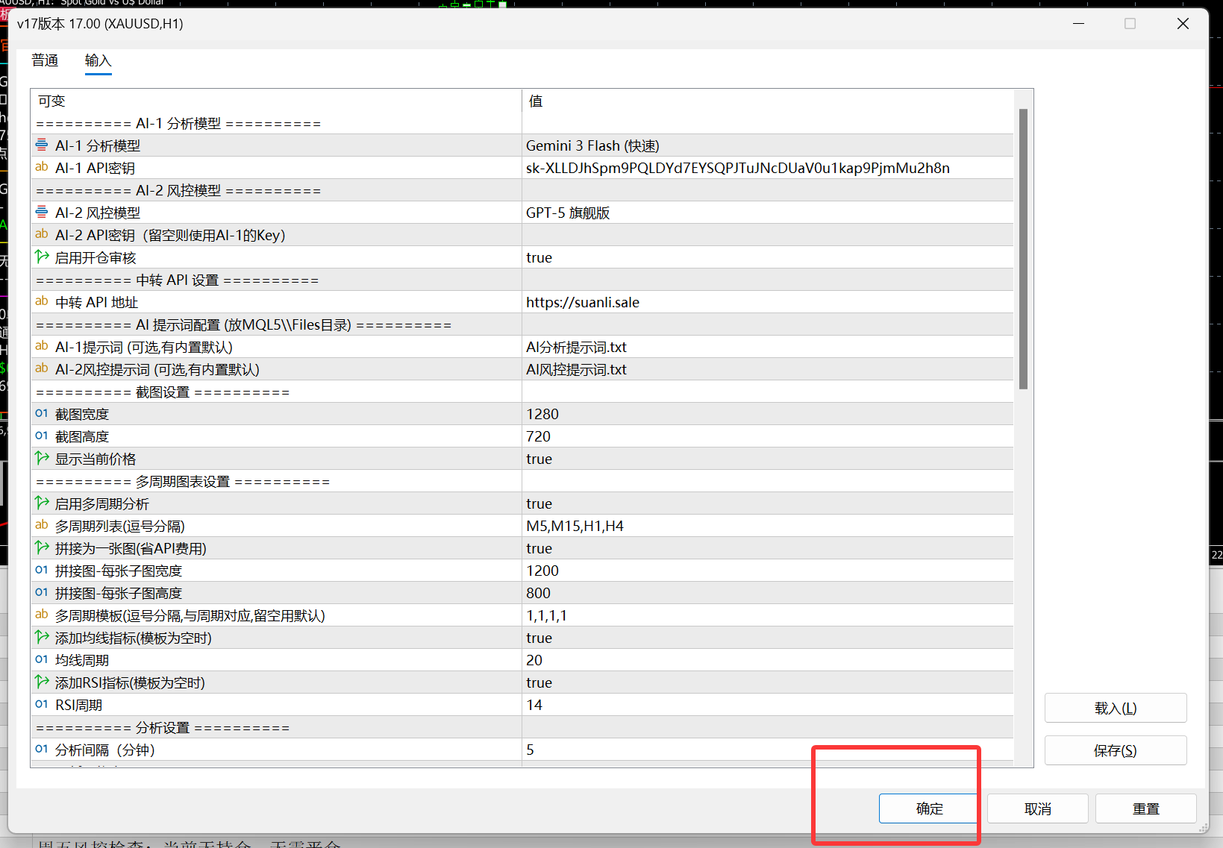Close the v17版本 settings dialog
Image resolution: width=1223 pixels, height=848 pixels.
pos(1183,24)
